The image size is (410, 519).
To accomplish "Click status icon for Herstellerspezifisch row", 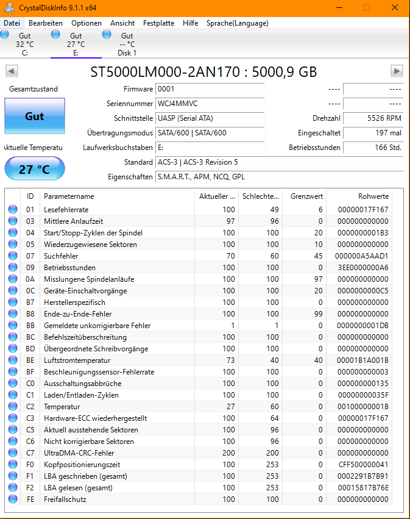I will [13, 302].
